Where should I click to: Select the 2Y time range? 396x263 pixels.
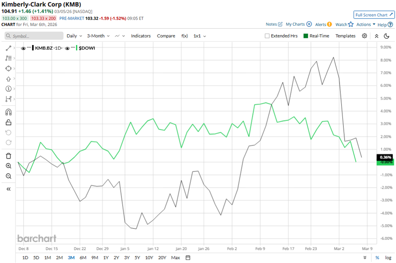coord(116,258)
